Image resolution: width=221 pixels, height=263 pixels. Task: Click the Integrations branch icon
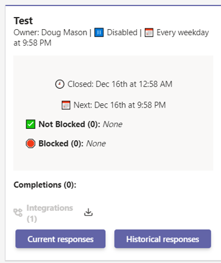point(18,213)
